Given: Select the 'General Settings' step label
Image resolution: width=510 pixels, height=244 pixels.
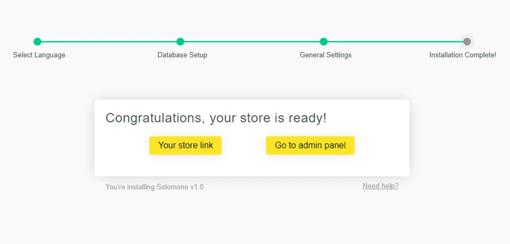Looking at the screenshot, I should coord(326,55).
